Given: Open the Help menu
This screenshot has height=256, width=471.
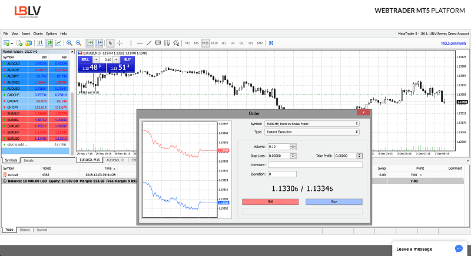Looking at the screenshot, I should (x=64, y=33).
